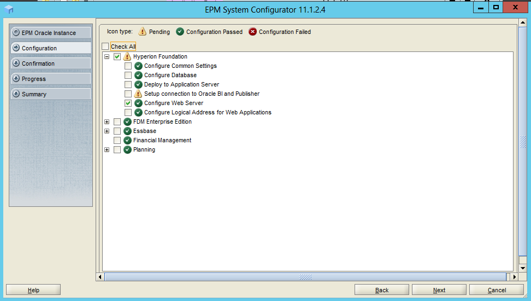This screenshot has height=301, width=531.
Task: Expand the FDM Enterprise Edition tree node
Action: tap(107, 122)
